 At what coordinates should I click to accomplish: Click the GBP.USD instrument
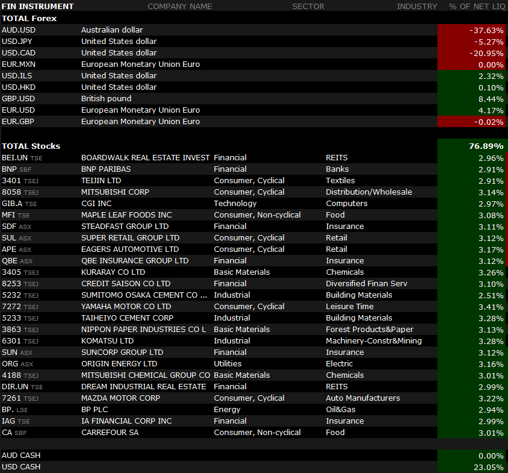pos(18,99)
